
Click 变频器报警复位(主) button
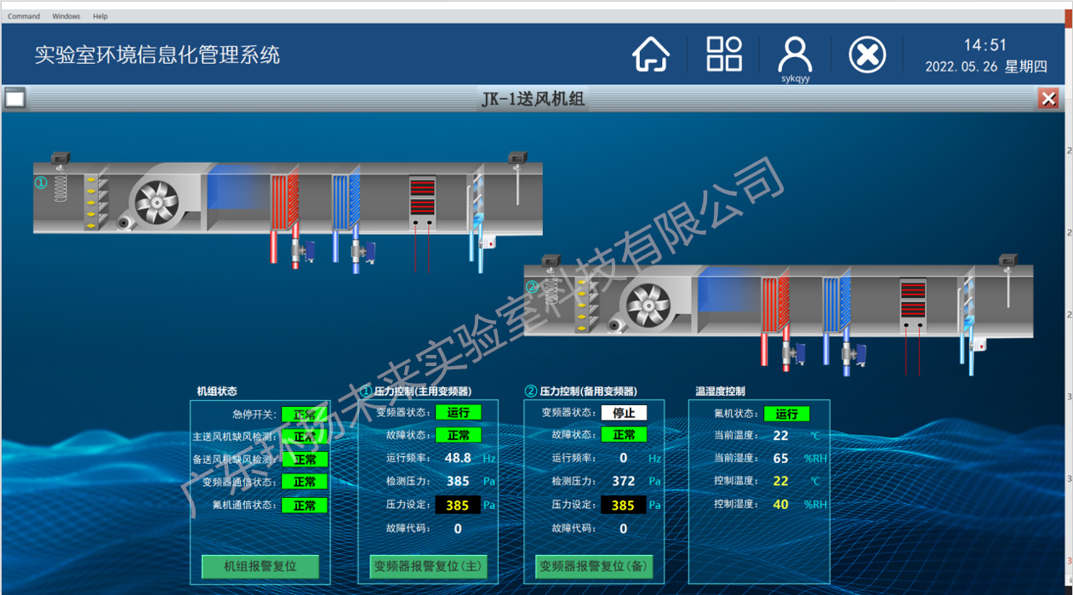[x=429, y=566]
